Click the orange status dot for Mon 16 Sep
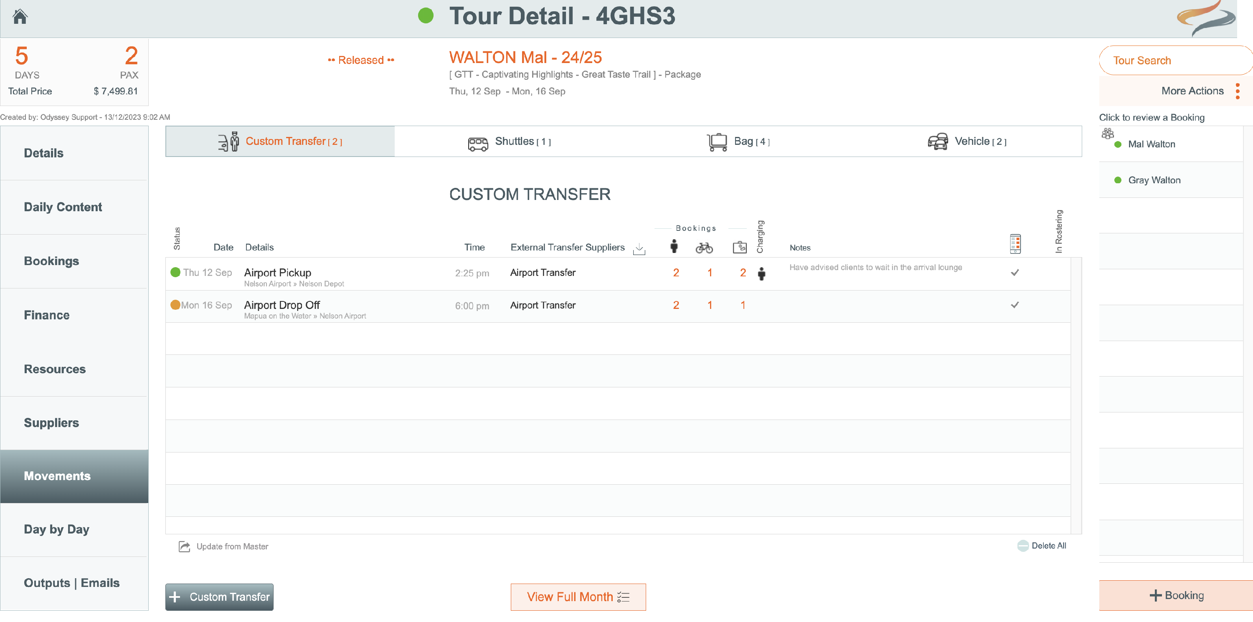Viewport: 1253px width, 622px height. 175,305
